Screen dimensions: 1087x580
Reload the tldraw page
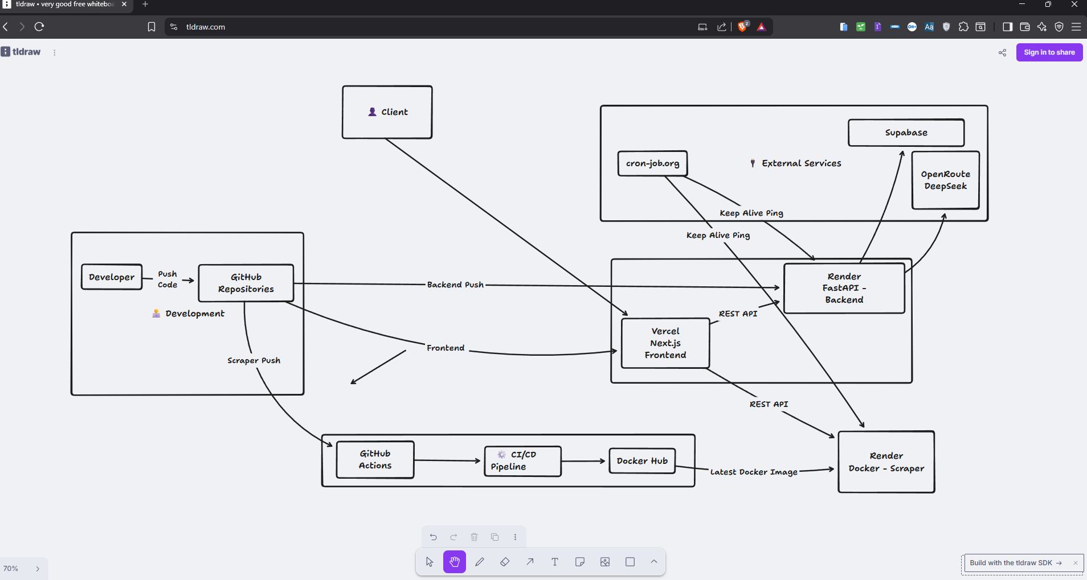pyautogui.click(x=39, y=27)
